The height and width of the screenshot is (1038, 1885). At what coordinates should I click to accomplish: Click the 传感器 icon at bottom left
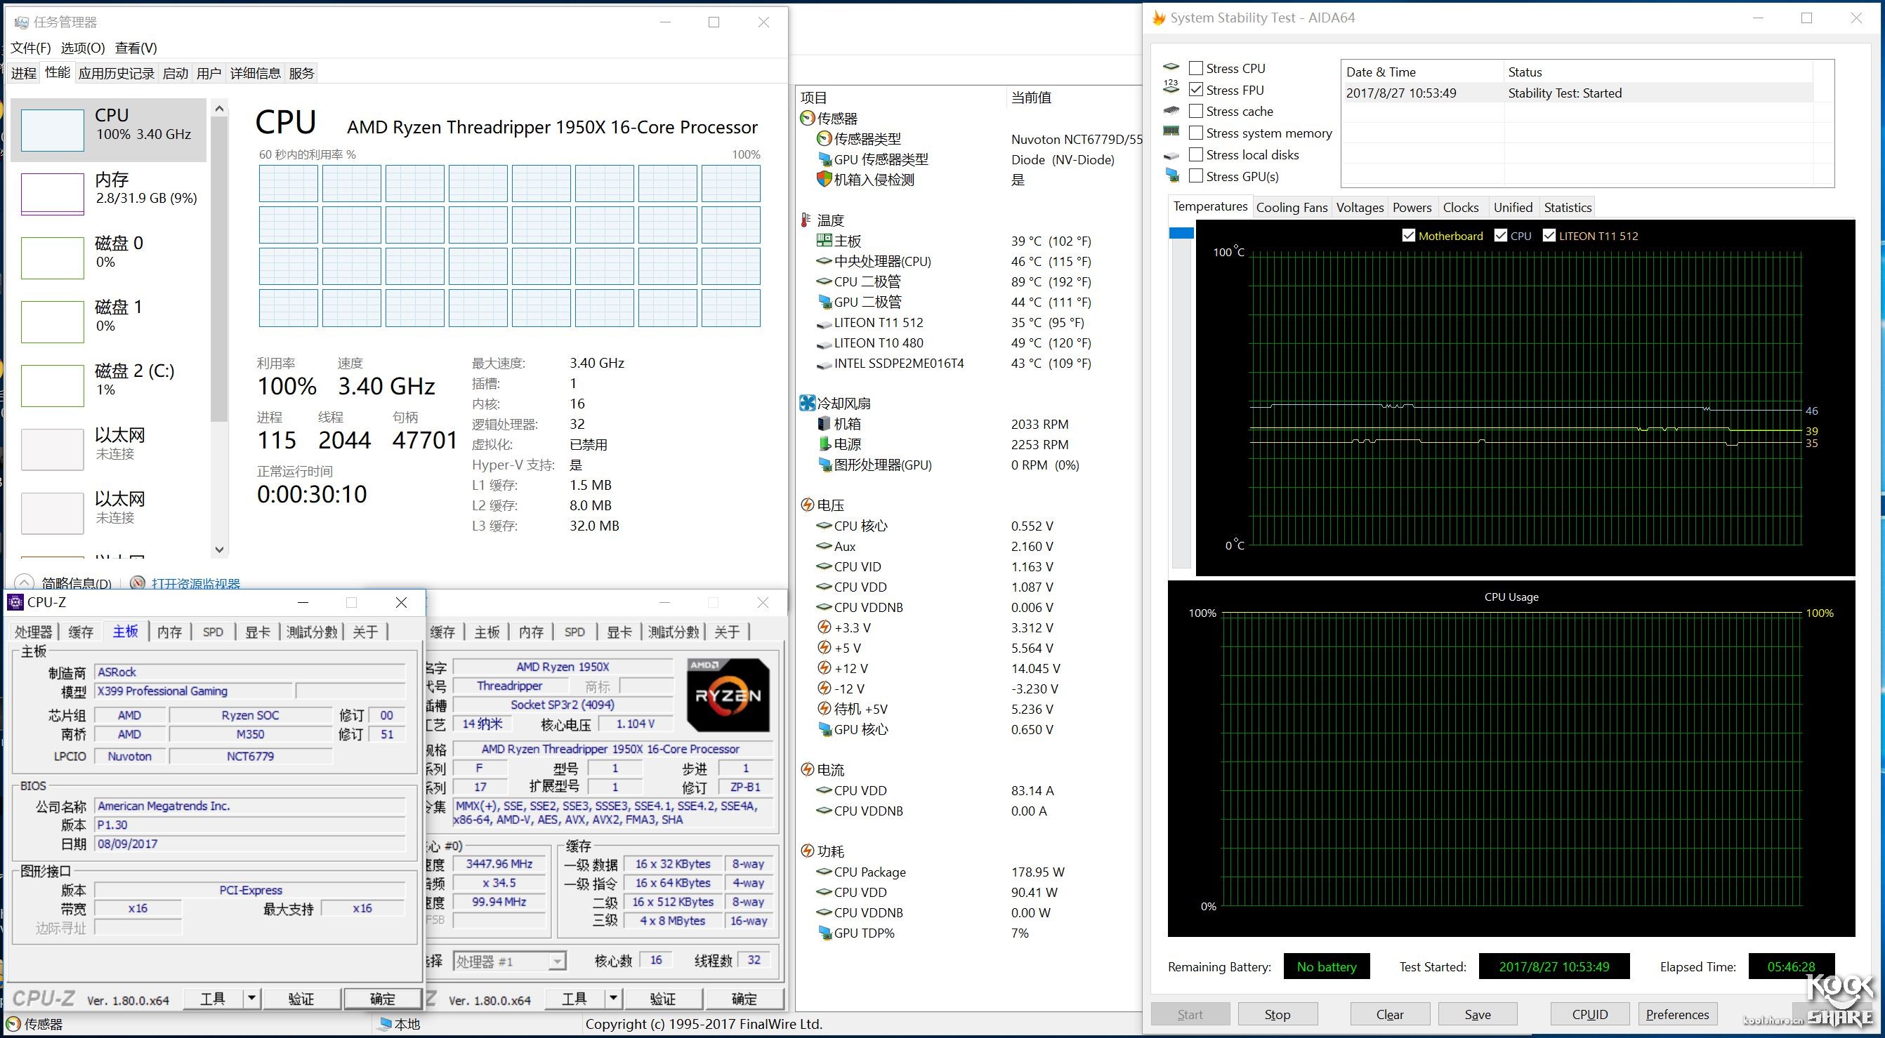coord(13,1023)
